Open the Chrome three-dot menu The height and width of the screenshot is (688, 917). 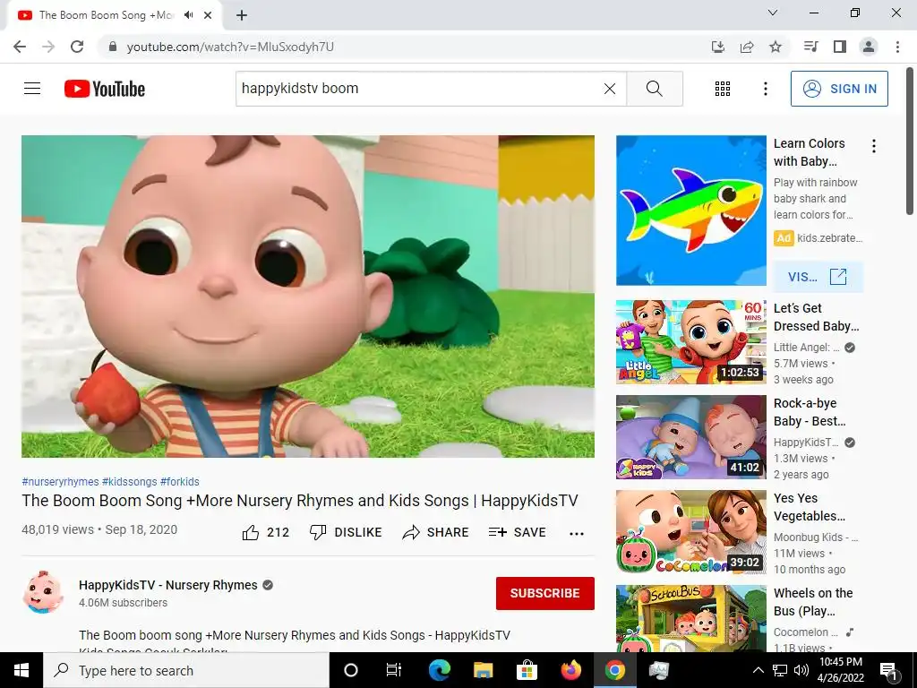(897, 47)
